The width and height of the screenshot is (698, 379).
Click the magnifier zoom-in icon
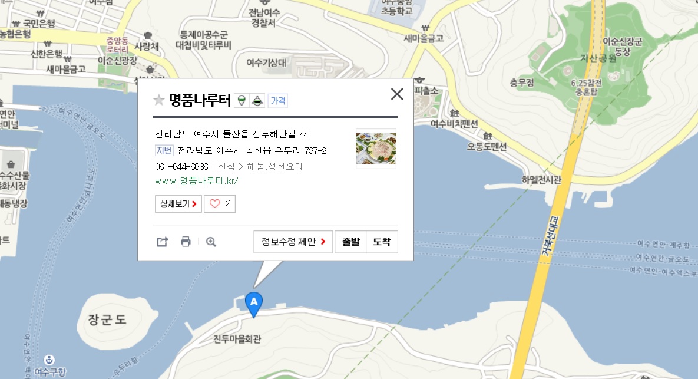(211, 242)
